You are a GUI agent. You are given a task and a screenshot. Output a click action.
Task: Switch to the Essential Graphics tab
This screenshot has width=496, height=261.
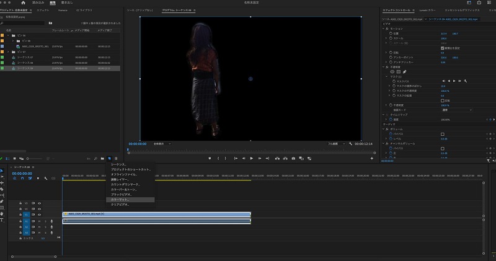[x=462, y=11]
